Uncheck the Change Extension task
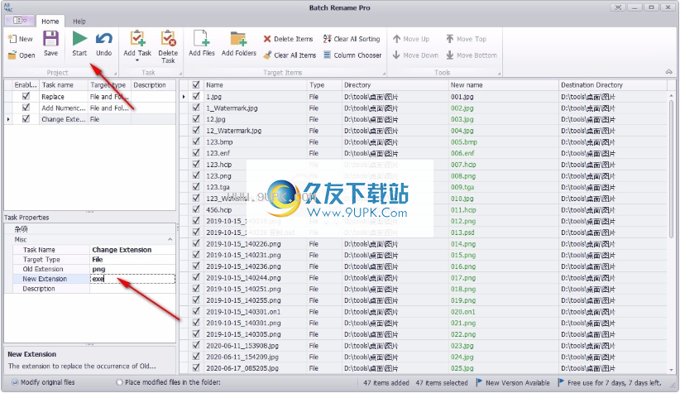Image resolution: width=680 pixels, height=398 pixels. [26, 119]
